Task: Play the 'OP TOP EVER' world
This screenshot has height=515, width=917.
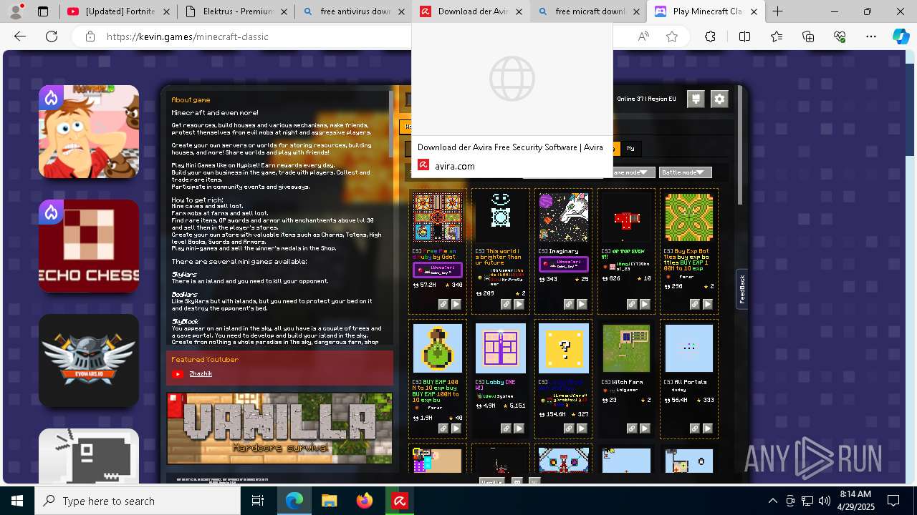Action: point(645,304)
